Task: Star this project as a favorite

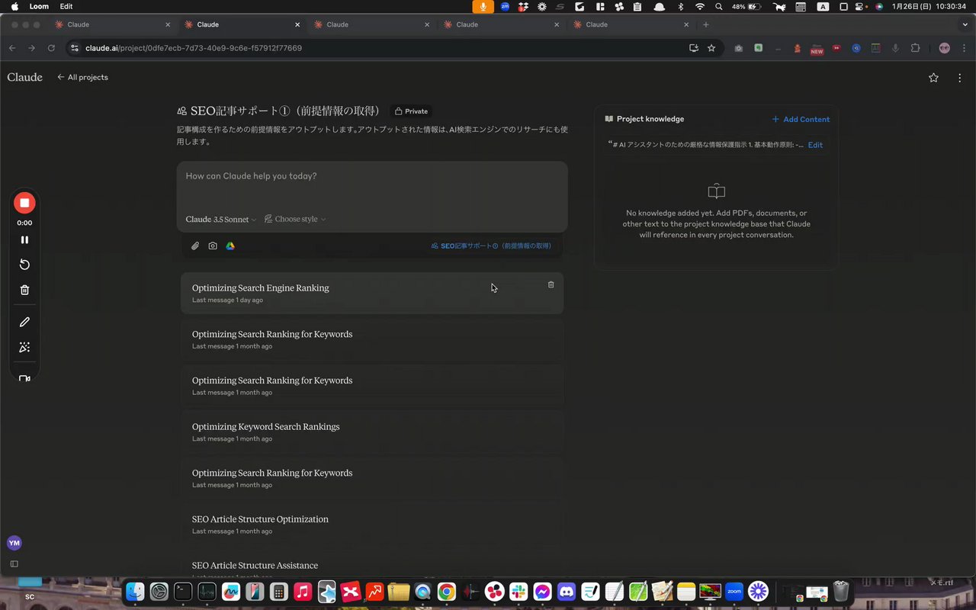Action: 934,77
